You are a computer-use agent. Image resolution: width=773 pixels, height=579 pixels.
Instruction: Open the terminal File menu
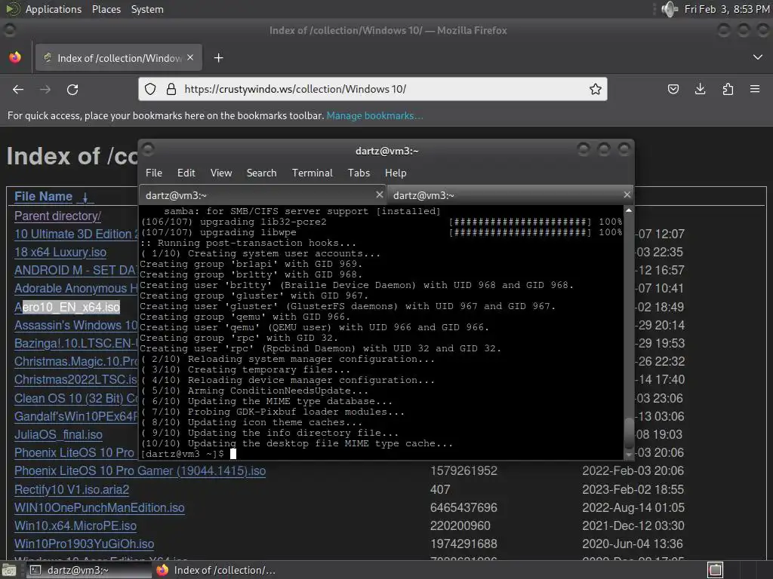tap(154, 173)
